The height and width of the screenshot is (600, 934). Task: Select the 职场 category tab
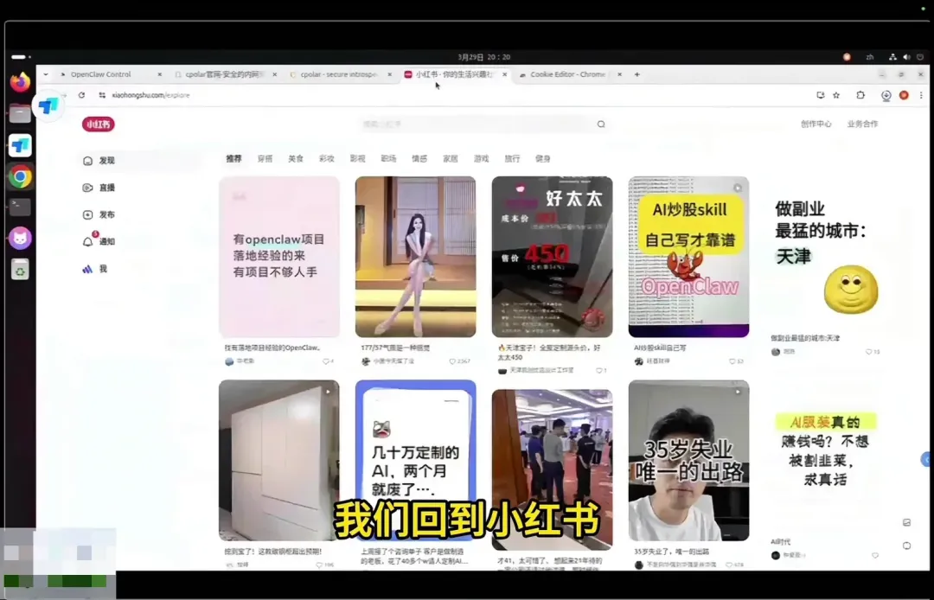(x=388, y=159)
